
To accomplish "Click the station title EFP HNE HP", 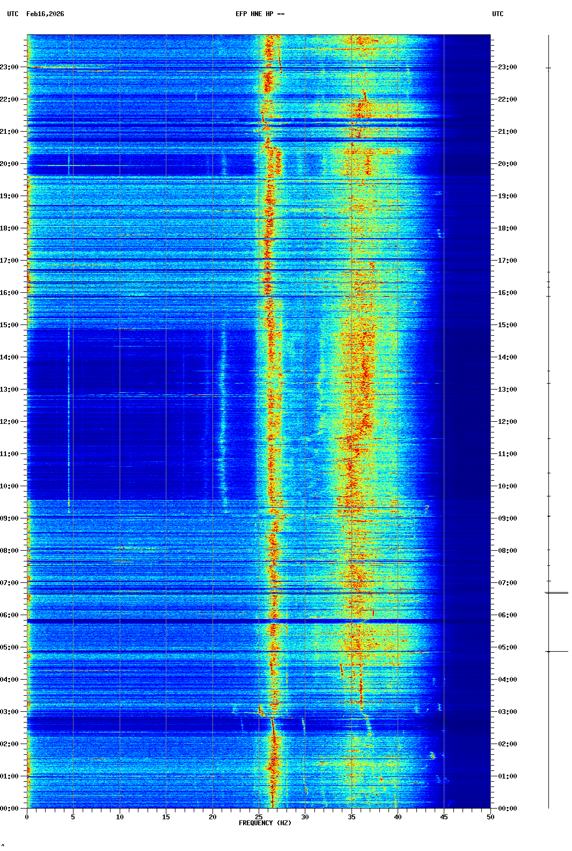I will (x=260, y=14).
